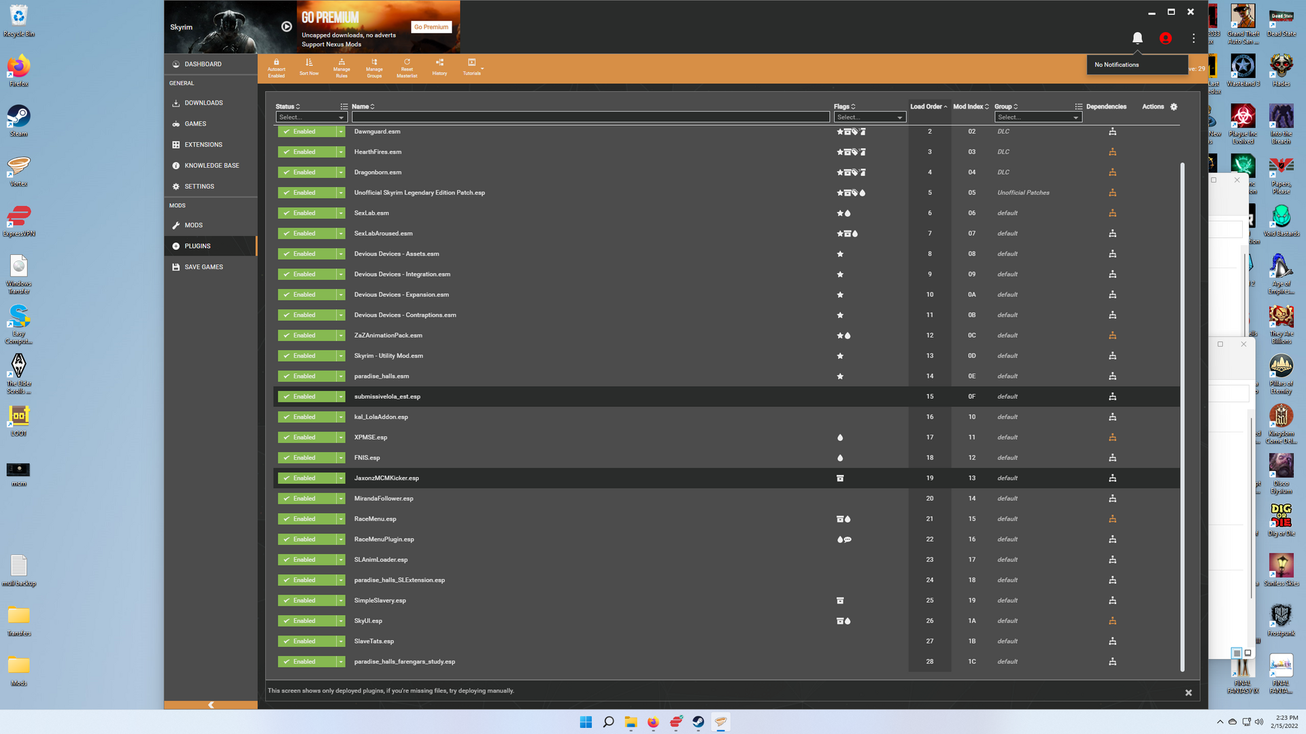Toggle Enabled status for FNIS.esp
Viewport: 1306px width, 734px height.
[307, 457]
